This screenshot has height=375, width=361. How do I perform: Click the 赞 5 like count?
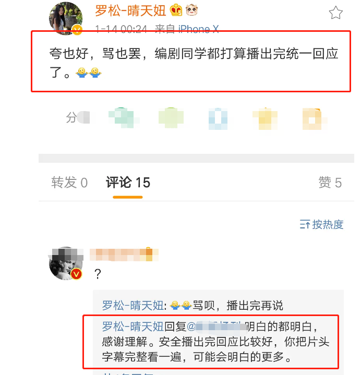330,183
